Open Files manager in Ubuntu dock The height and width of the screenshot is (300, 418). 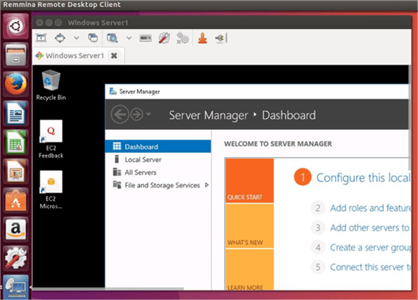pyautogui.click(x=16, y=55)
